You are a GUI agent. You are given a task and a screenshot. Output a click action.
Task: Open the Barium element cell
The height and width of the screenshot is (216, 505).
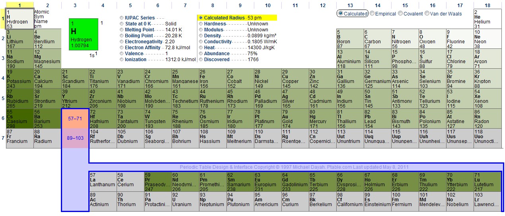(47, 118)
